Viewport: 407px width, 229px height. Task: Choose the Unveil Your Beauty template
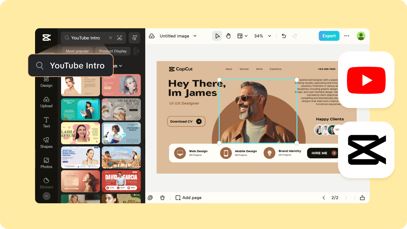pyautogui.click(x=81, y=157)
